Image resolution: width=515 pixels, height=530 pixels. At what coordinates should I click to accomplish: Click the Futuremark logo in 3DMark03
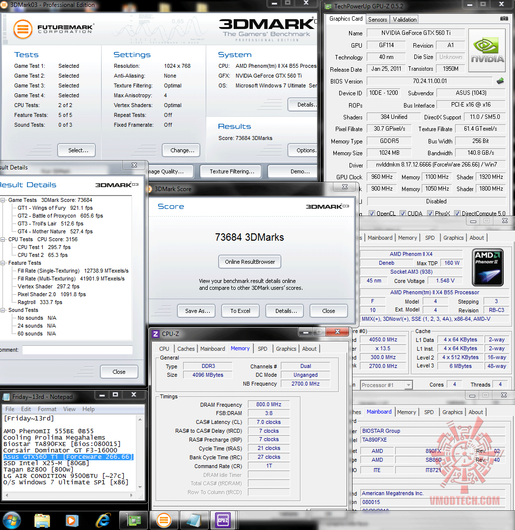click(53, 29)
